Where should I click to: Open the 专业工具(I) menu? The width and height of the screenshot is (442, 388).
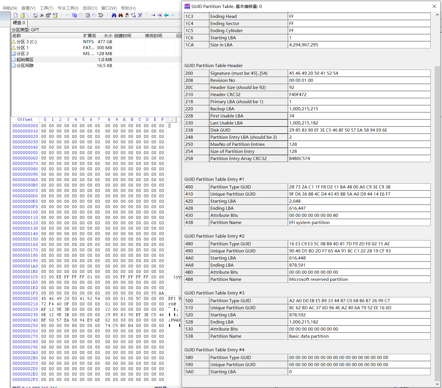pos(68,8)
